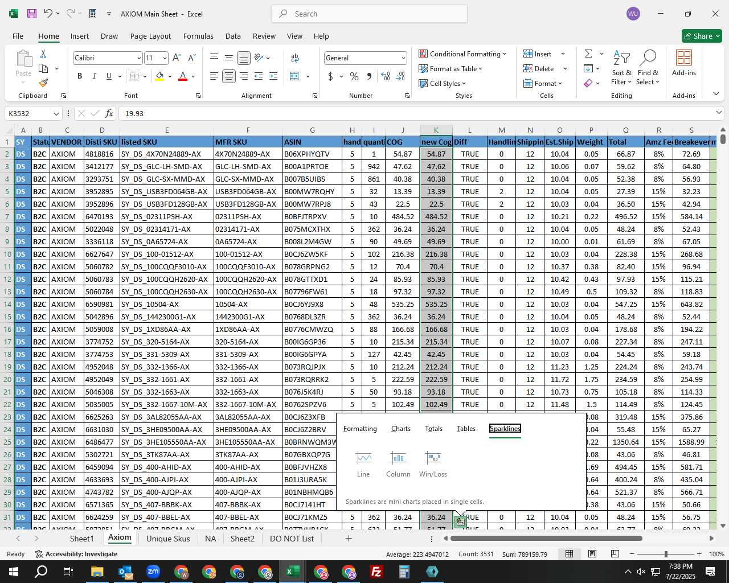Click the Share button
The image size is (729, 583).
coord(702,36)
